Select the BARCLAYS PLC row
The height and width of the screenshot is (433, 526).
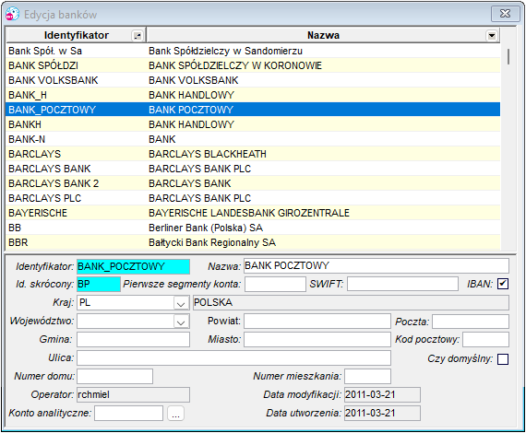pos(253,198)
